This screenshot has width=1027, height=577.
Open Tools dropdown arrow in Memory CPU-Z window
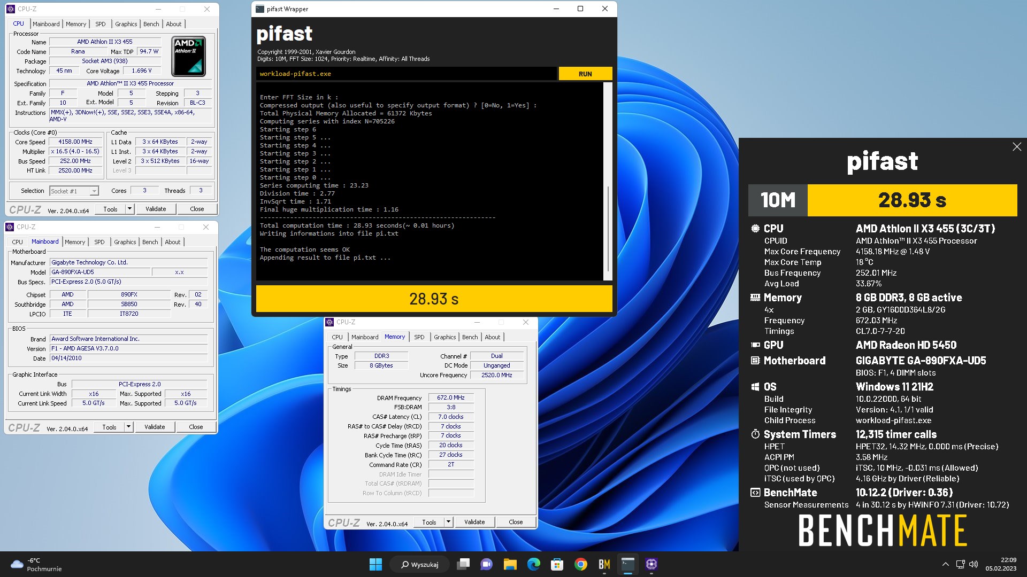pyautogui.click(x=448, y=522)
